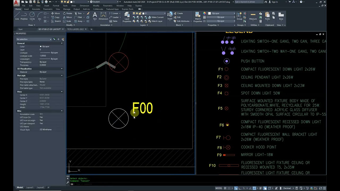Select the Circle tool

coord(32,16)
